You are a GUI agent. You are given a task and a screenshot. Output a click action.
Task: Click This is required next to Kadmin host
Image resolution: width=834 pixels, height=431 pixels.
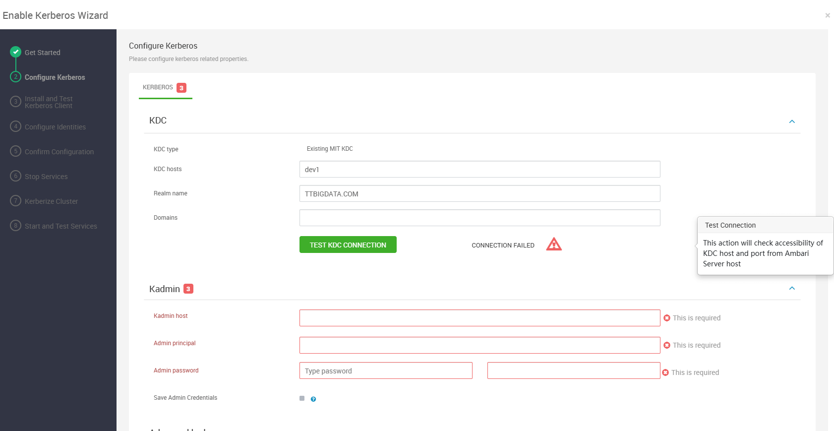697,318
